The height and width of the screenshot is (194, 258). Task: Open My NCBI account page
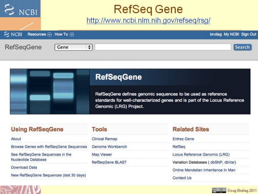[x=231, y=34]
